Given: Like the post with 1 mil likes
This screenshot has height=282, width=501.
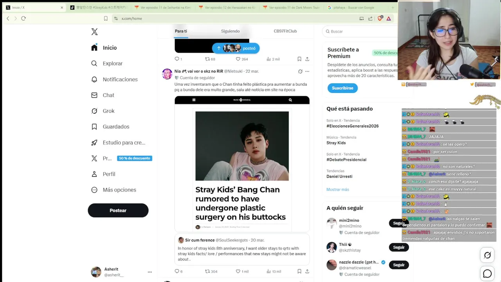Looking at the screenshot, I should [x=242, y=271].
